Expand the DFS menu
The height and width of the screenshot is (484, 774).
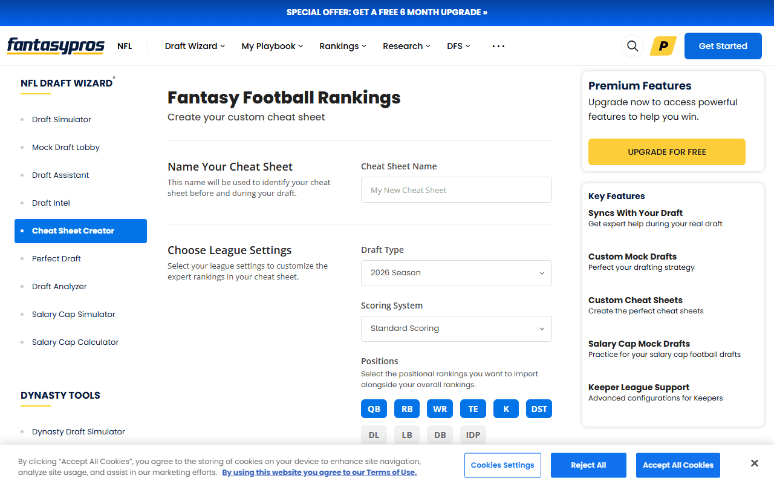(x=458, y=46)
